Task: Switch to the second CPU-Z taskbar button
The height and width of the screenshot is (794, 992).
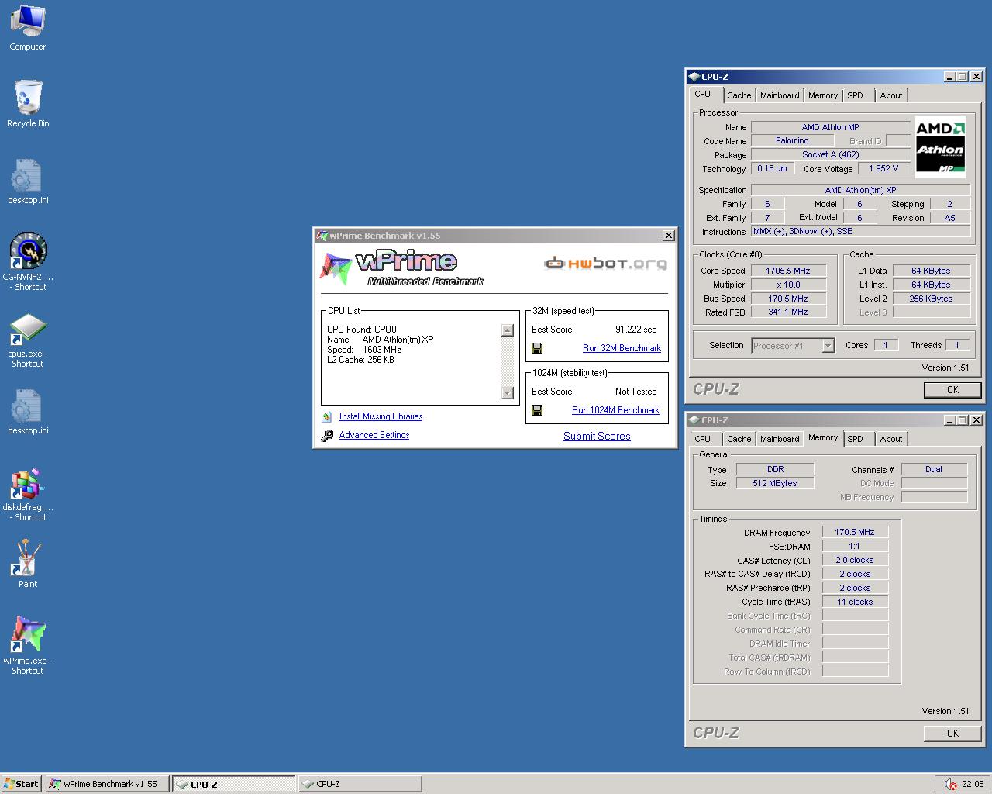Action: tap(360, 784)
